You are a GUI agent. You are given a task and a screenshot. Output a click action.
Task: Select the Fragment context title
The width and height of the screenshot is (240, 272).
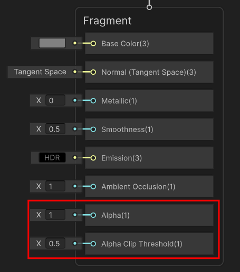(x=107, y=21)
